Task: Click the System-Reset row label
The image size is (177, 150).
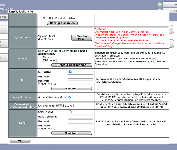Action: [23, 37]
